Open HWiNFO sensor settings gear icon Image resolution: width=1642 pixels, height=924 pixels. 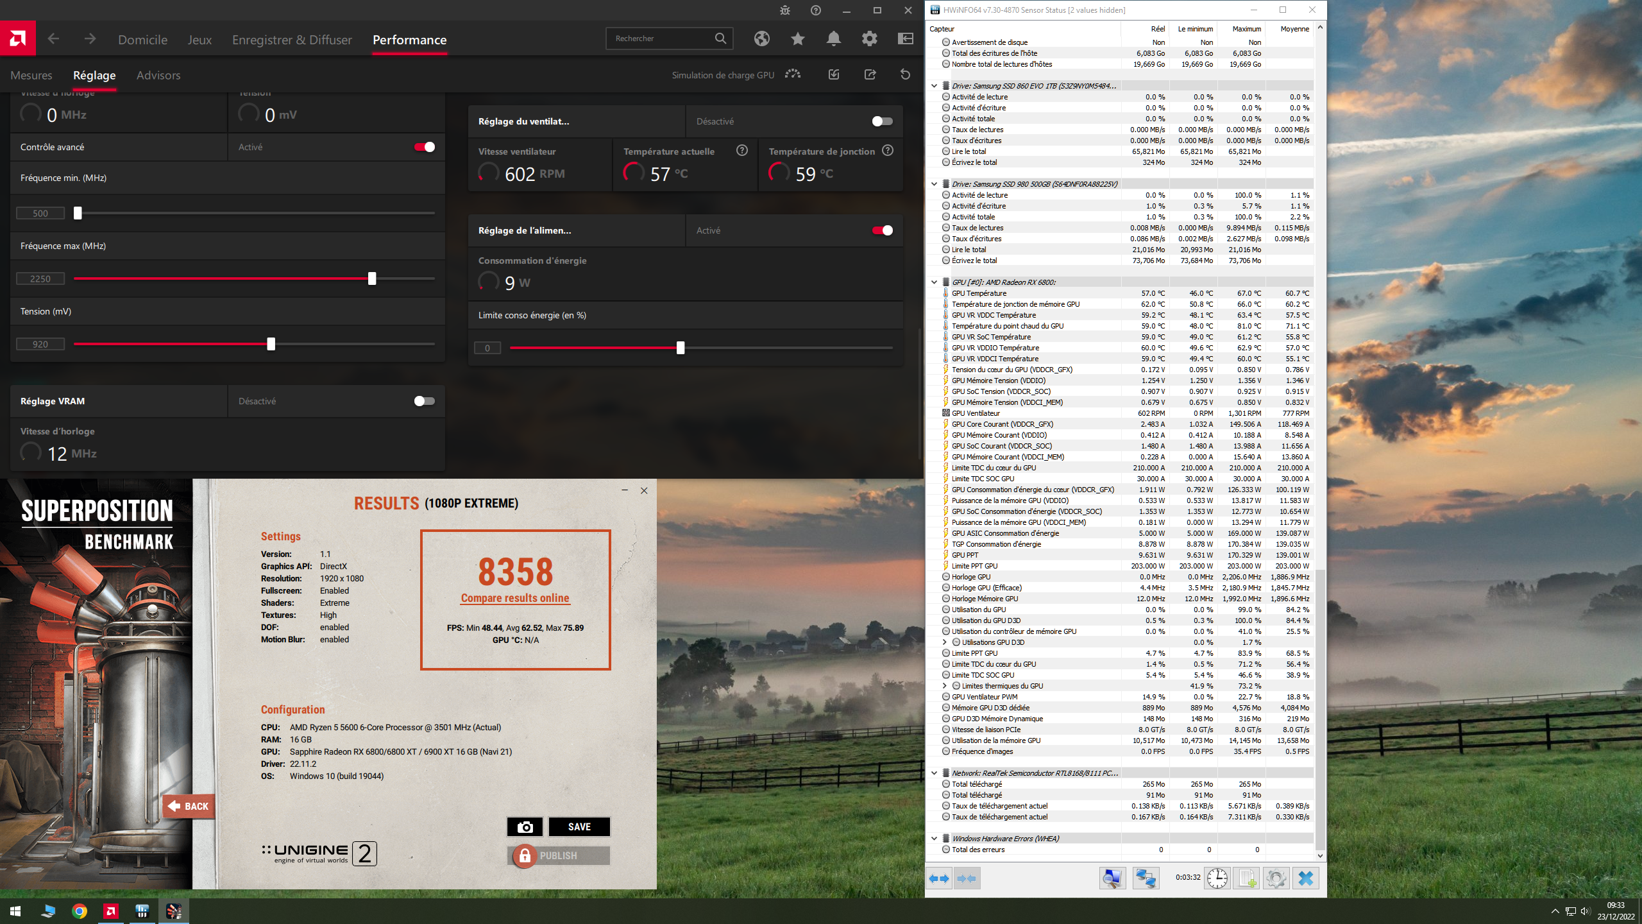click(x=1276, y=878)
